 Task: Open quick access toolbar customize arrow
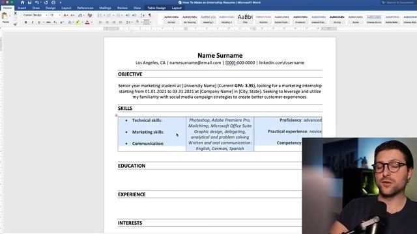[61, 3]
